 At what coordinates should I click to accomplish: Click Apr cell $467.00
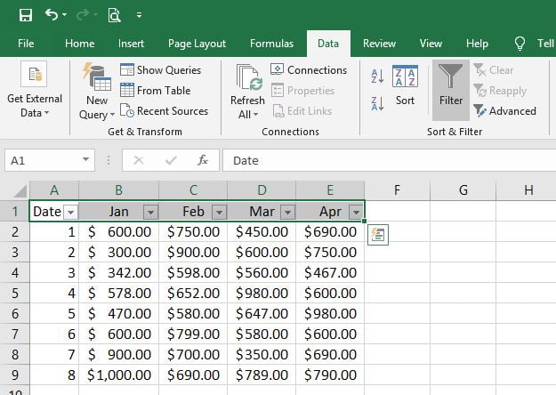pyautogui.click(x=330, y=272)
